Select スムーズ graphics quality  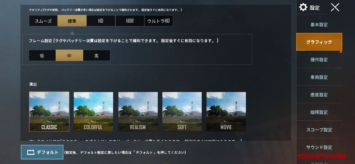[x=43, y=21]
